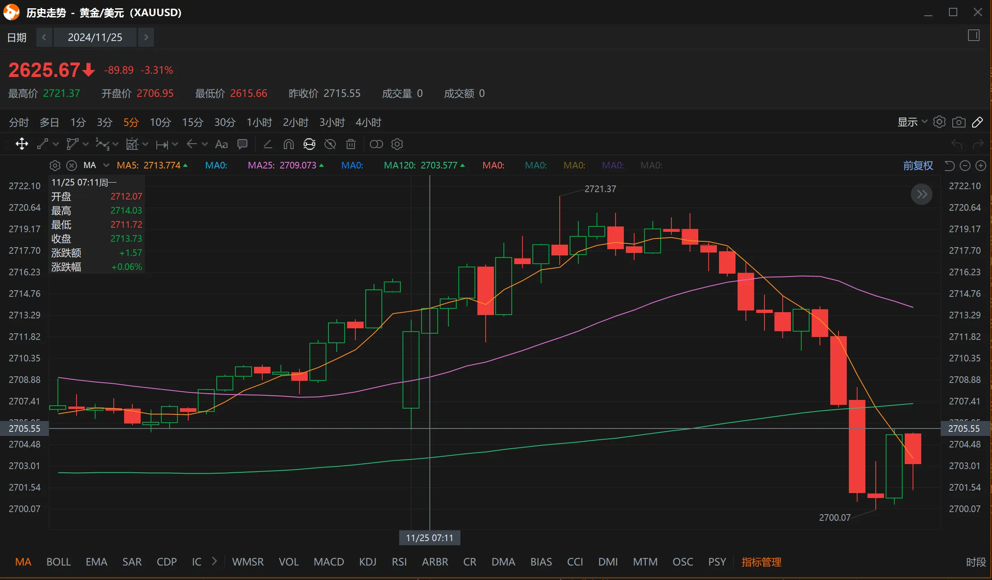Image resolution: width=992 pixels, height=580 pixels.
Task: Open chart settings gear near 显示
Action: coord(939,122)
